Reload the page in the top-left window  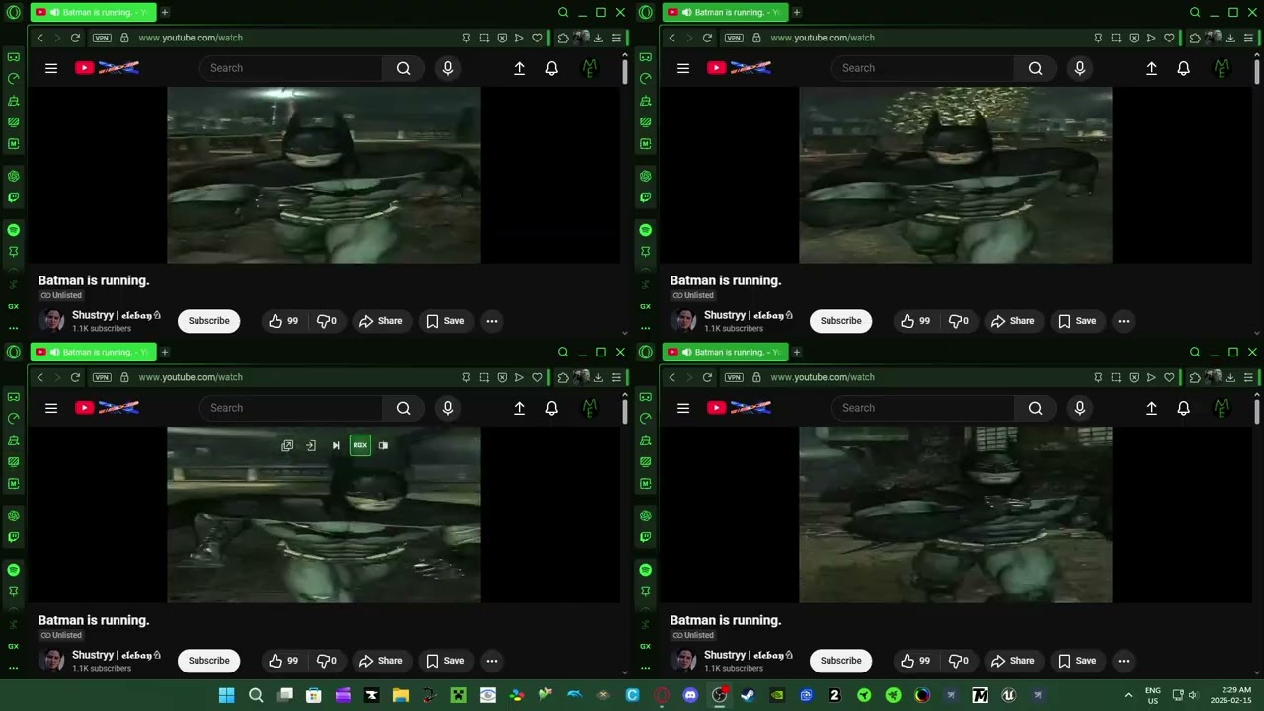click(75, 38)
